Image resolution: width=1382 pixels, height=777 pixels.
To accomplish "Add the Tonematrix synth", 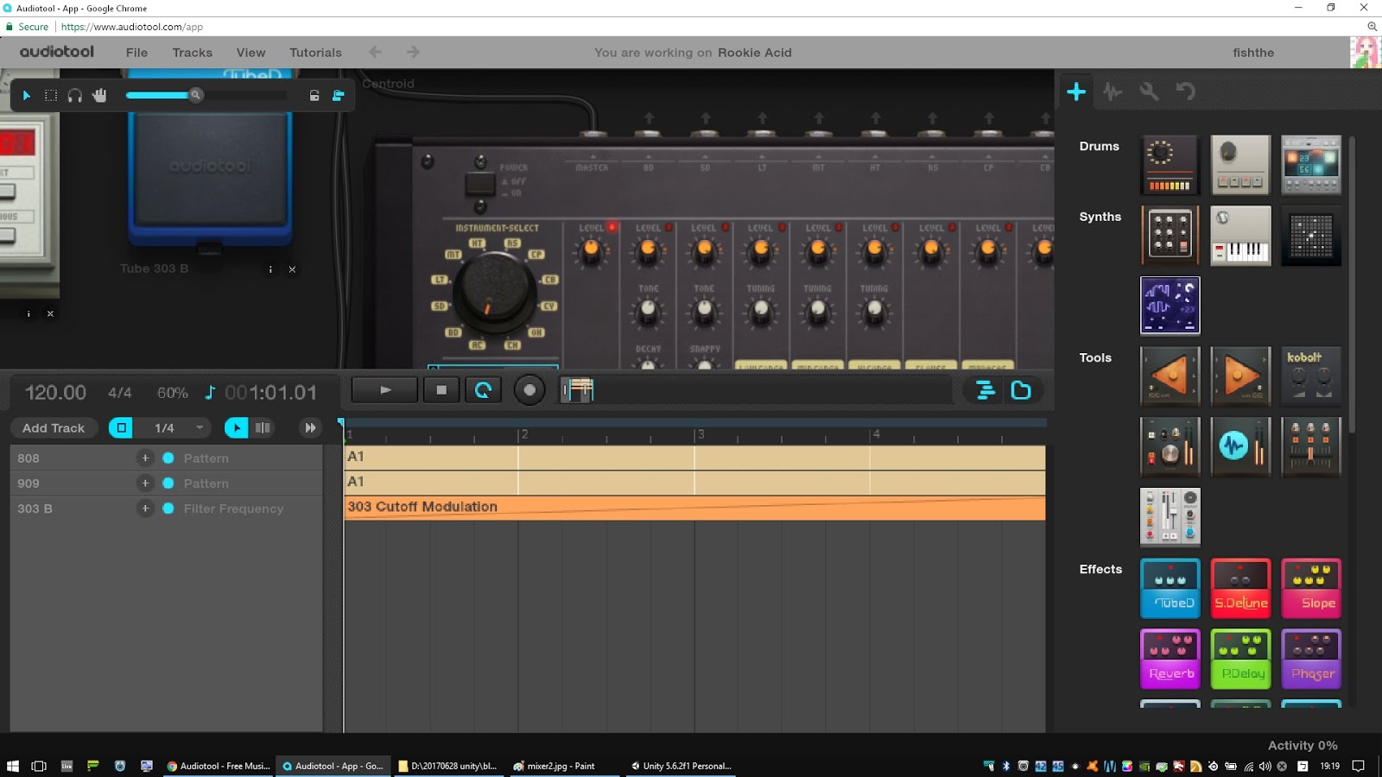I will click(x=1311, y=235).
